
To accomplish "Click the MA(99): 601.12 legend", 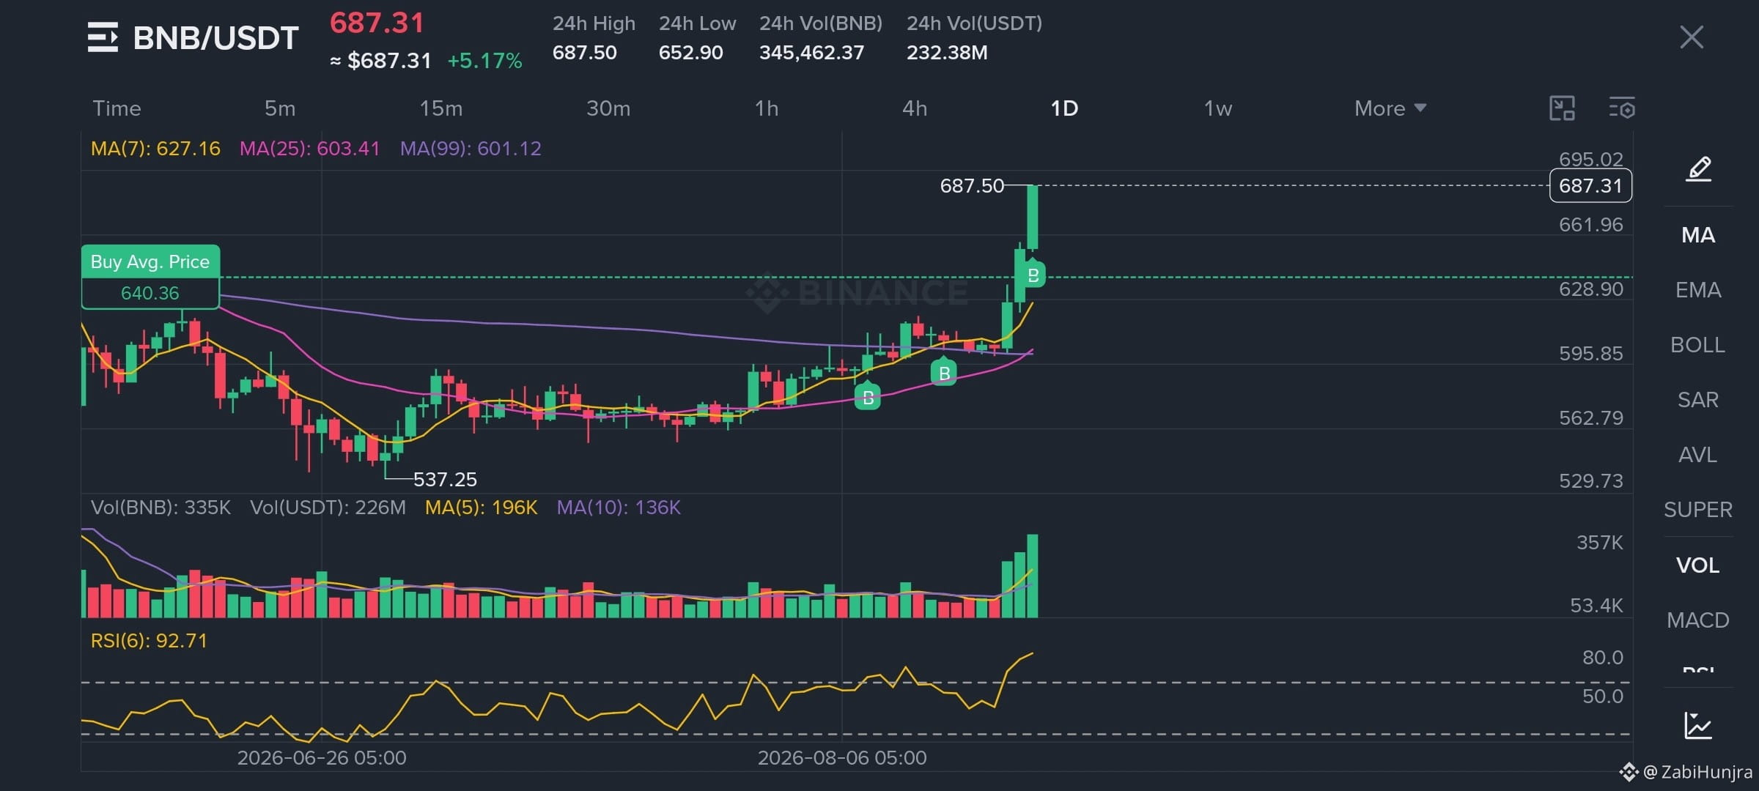I will click(471, 149).
